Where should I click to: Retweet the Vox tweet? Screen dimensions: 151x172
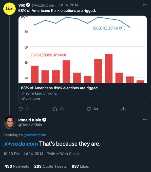pos(55,109)
